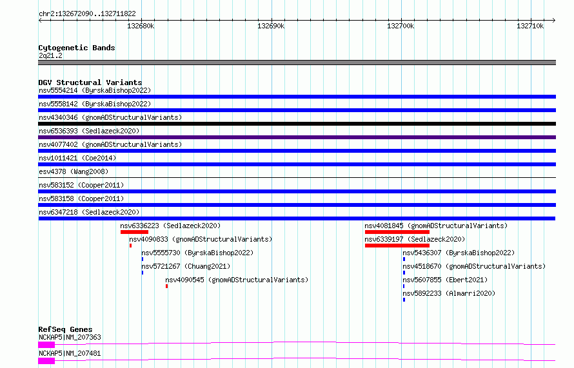The width and height of the screenshot is (574, 368).
Task: Click the NCKAP5|NM_207481 gene label
Action: click(70, 353)
